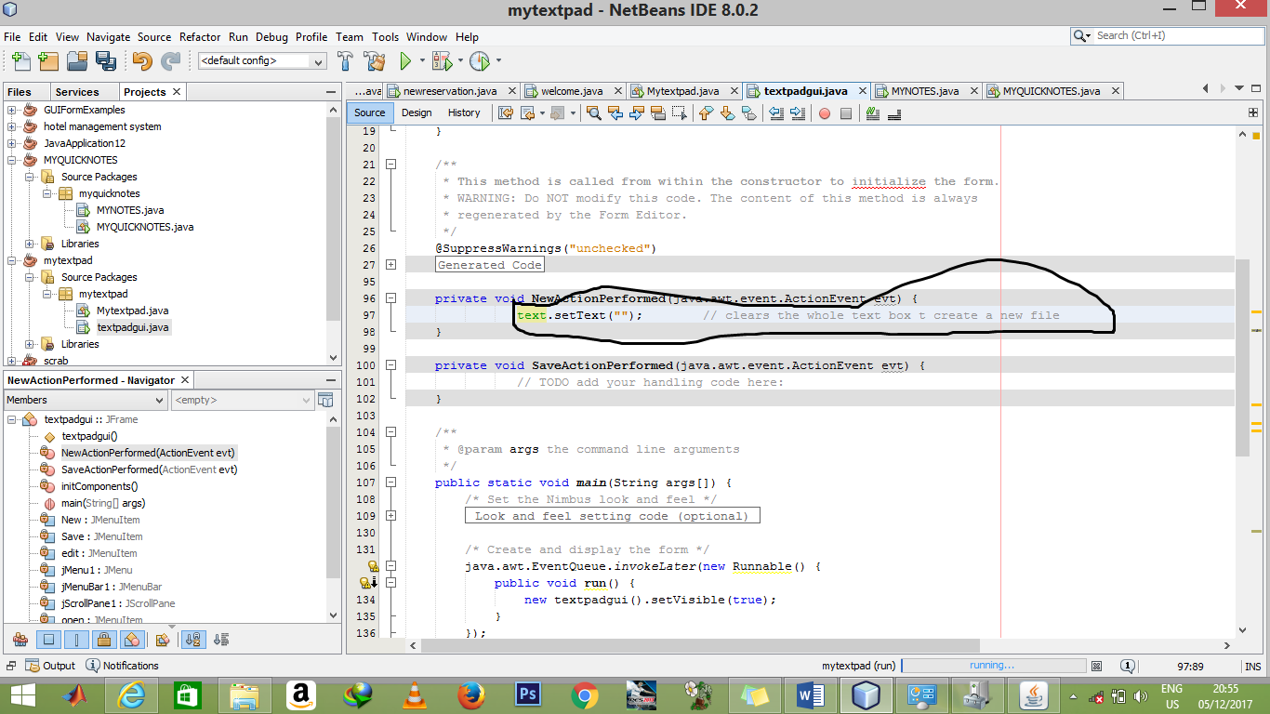The height and width of the screenshot is (714, 1270).
Task: Click the Windows Start button
Action: click(22, 694)
